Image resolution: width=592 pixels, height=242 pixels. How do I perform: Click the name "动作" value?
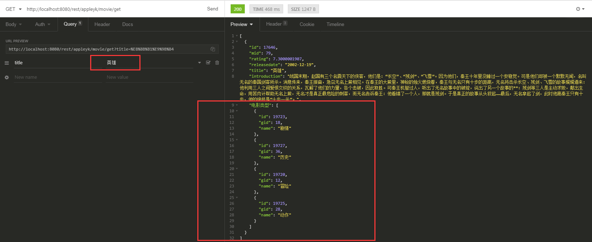[x=285, y=215]
